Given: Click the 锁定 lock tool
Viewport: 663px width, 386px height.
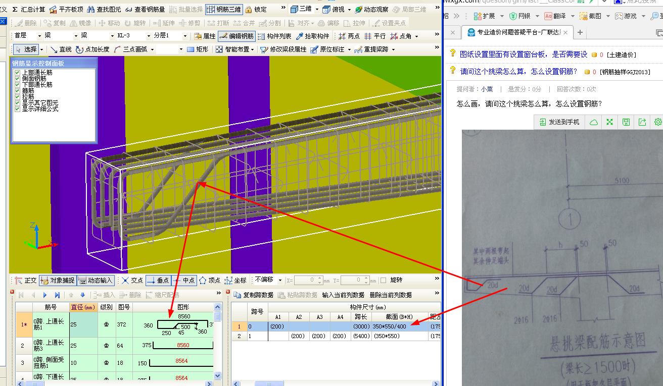Looking at the screenshot, I should coord(256,10).
